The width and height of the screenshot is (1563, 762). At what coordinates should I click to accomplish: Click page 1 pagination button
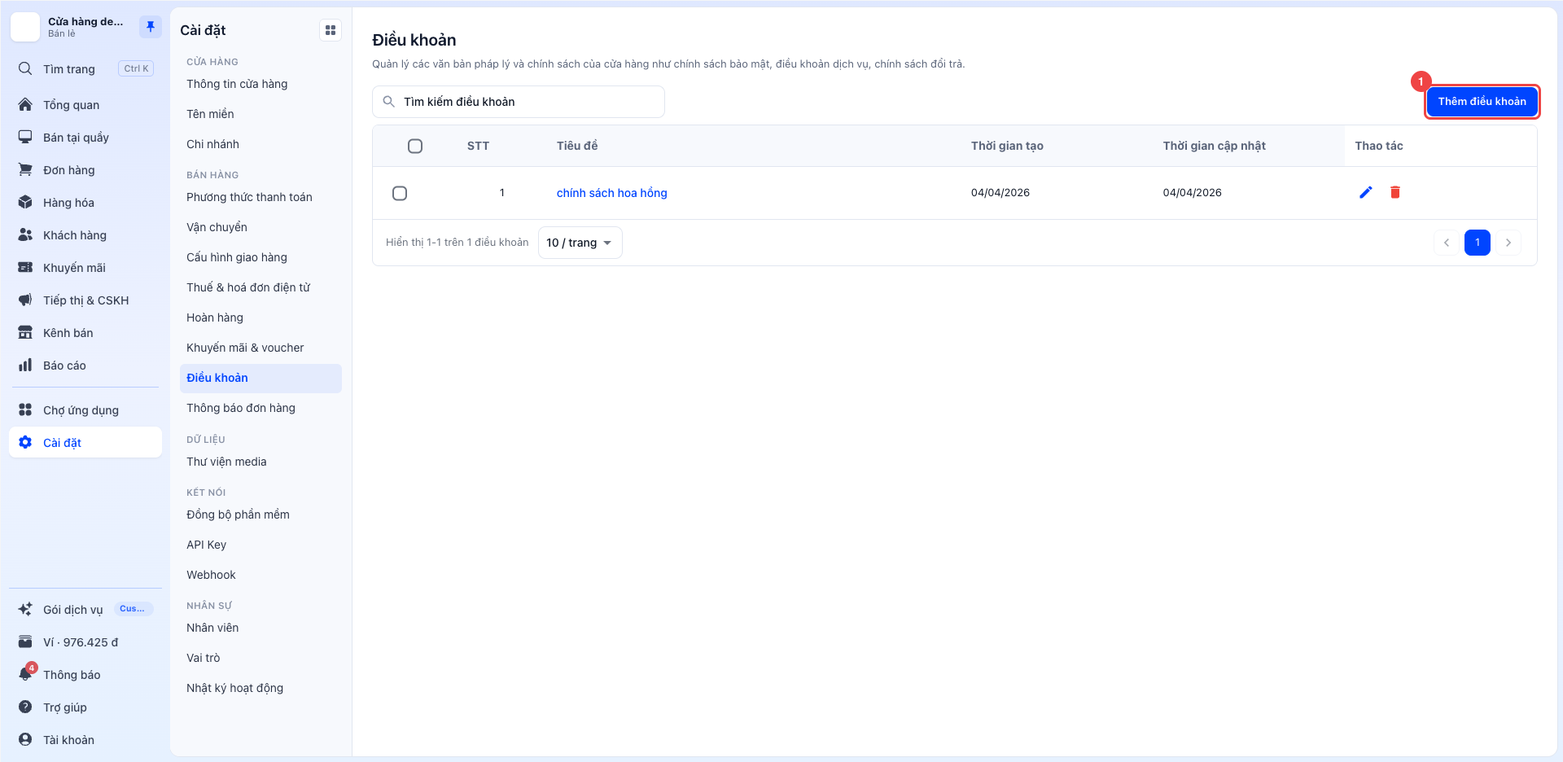tap(1478, 243)
